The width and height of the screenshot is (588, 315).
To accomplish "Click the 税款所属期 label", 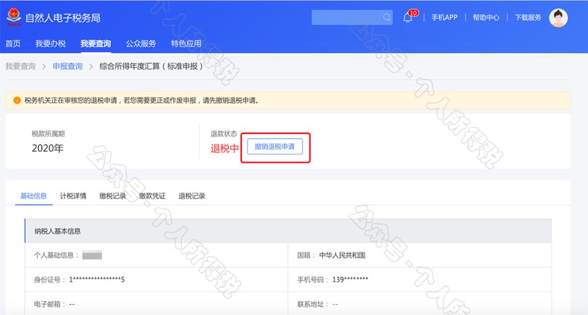I will (48, 134).
